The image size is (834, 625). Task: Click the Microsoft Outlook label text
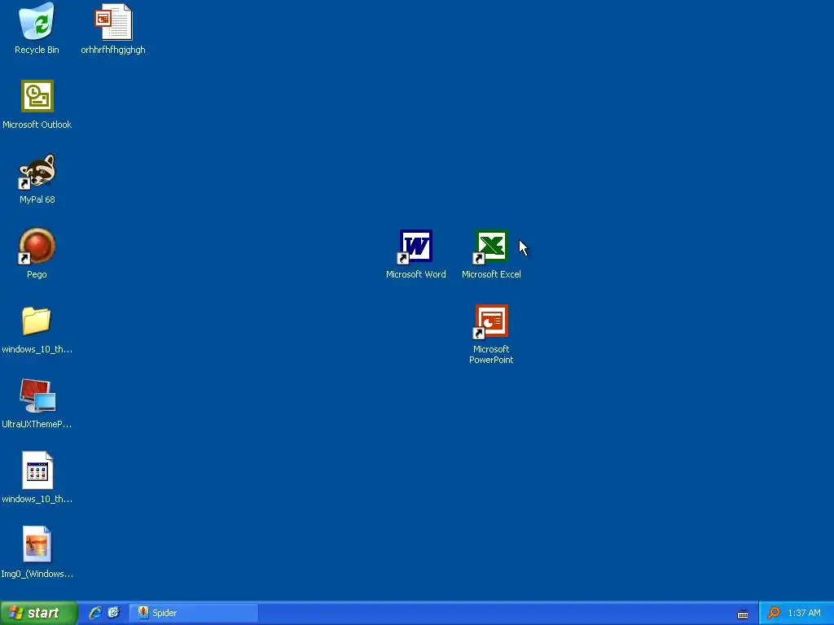(37, 125)
